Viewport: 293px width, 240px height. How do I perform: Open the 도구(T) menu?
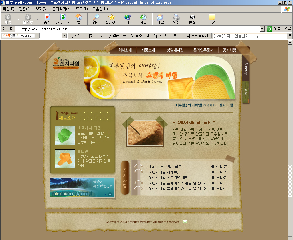click(x=82, y=9)
